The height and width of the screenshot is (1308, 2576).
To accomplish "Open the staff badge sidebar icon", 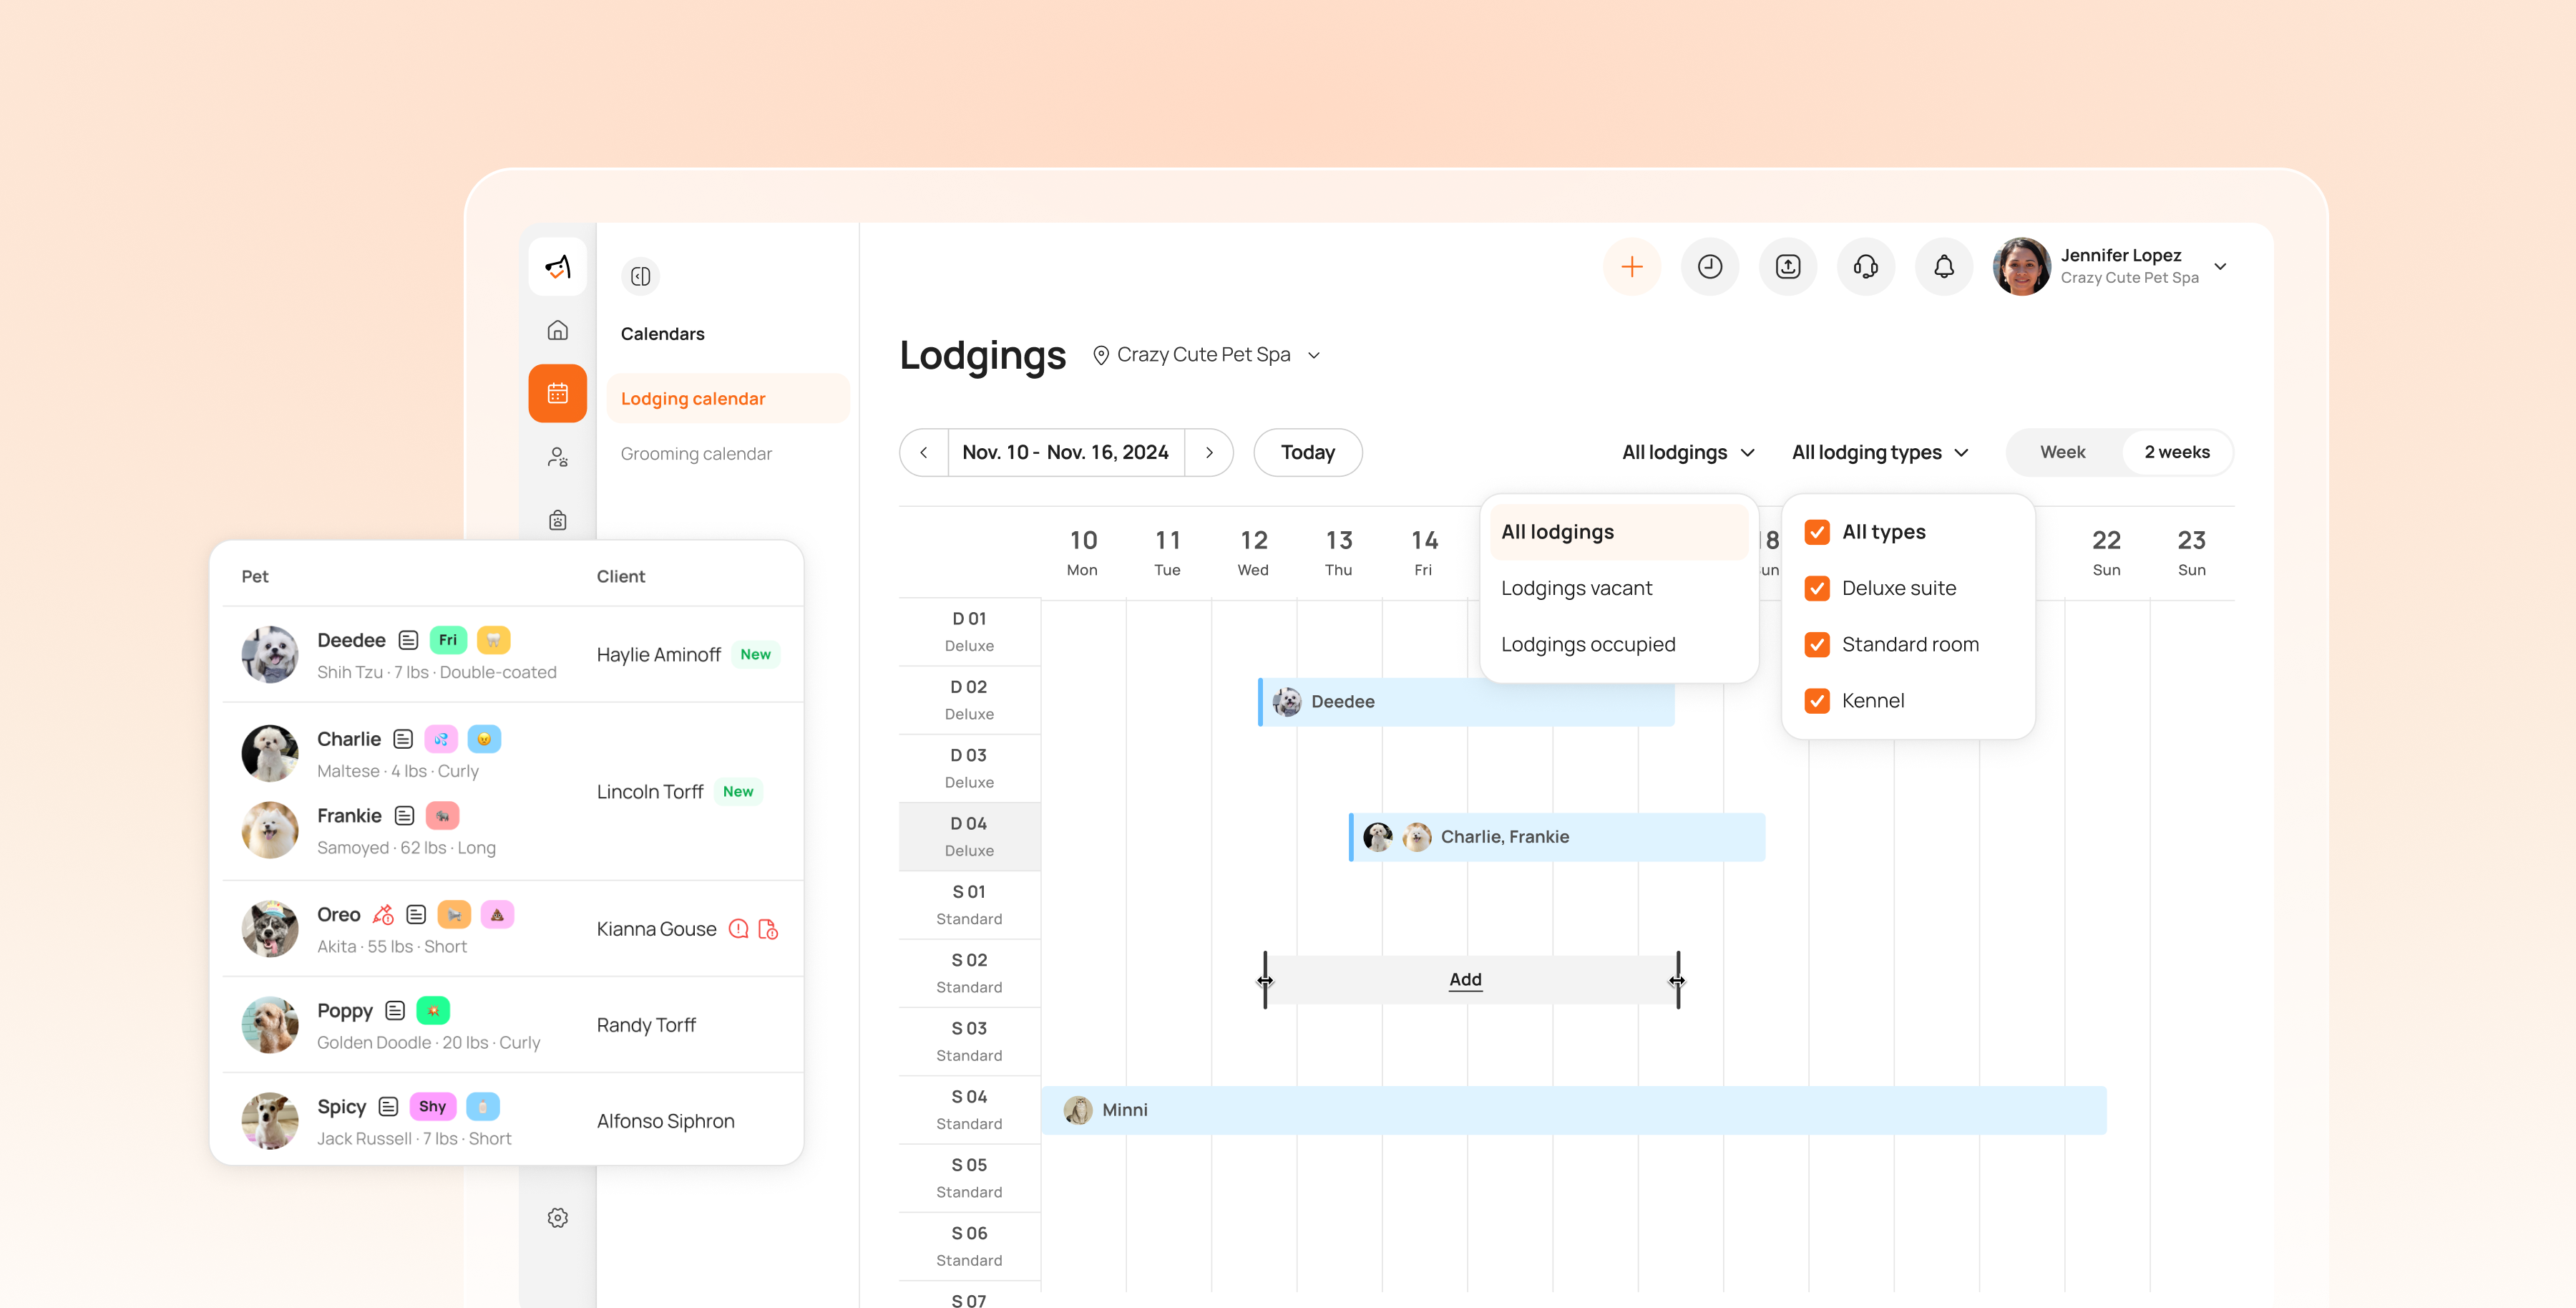I will (557, 520).
